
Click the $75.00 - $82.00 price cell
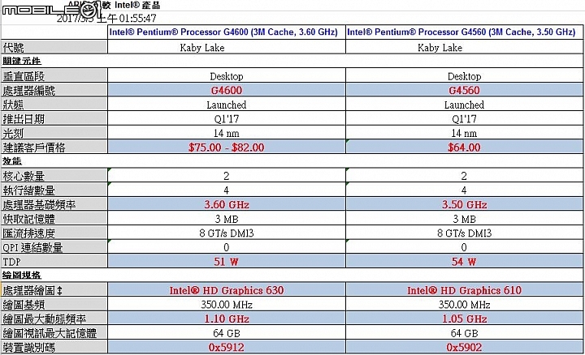point(227,148)
